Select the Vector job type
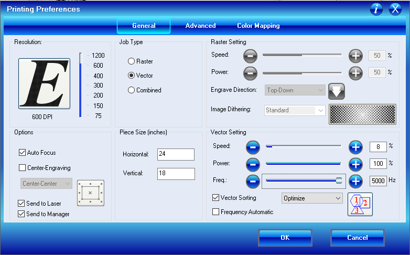The image size is (410, 255). [x=131, y=76]
